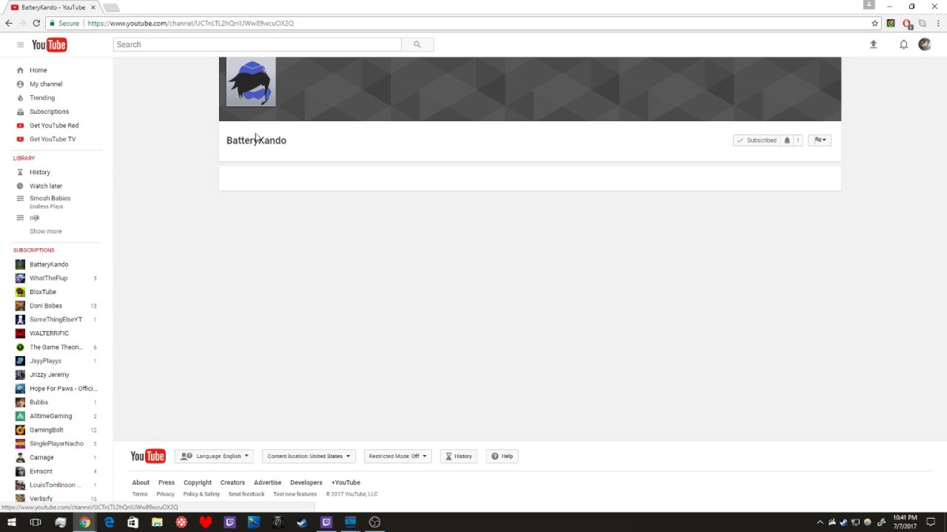Click the YouTube footer logo

coord(148,456)
